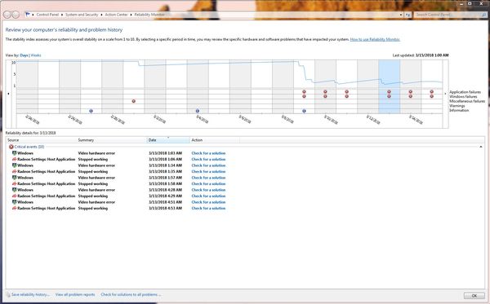Click the application failure icon in highlighted 3/13 column
490x304 pixels.
[389, 91]
